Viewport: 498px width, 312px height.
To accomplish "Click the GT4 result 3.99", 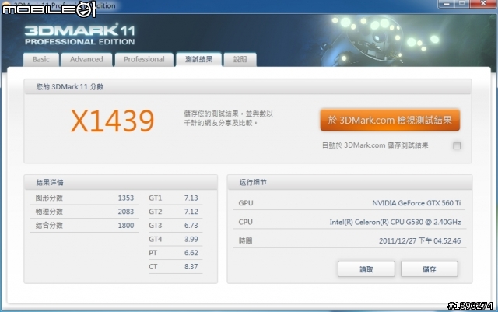I will pyautogui.click(x=191, y=239).
